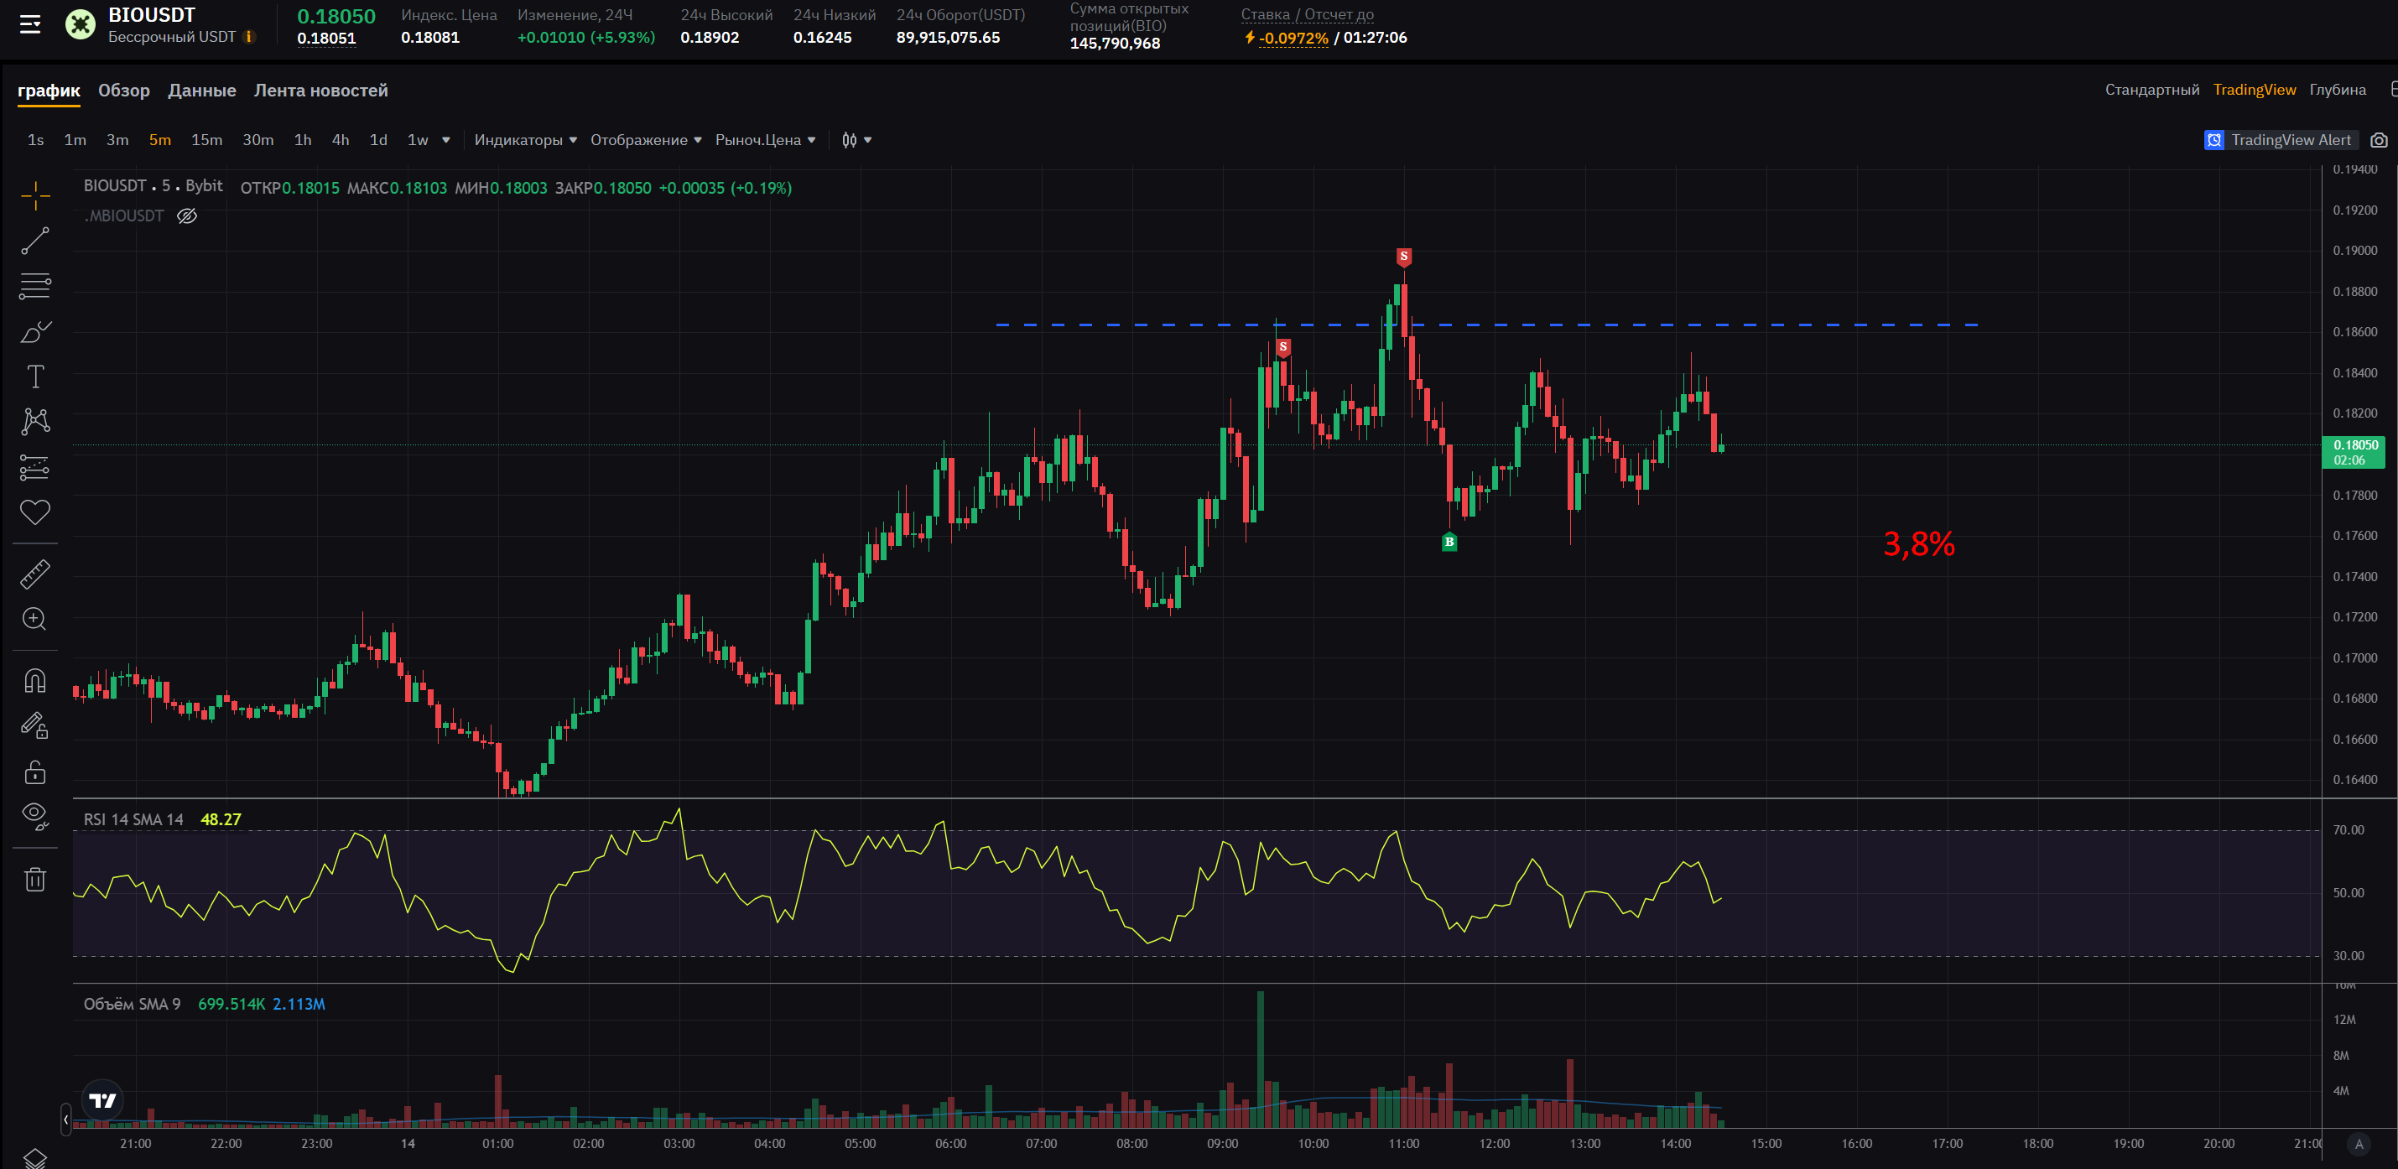
Task: Enable the magnet snap mode
Action: pyautogui.click(x=35, y=681)
